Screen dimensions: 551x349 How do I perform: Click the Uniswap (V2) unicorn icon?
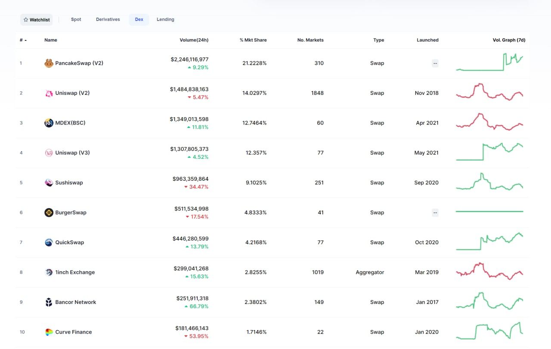pyautogui.click(x=49, y=93)
